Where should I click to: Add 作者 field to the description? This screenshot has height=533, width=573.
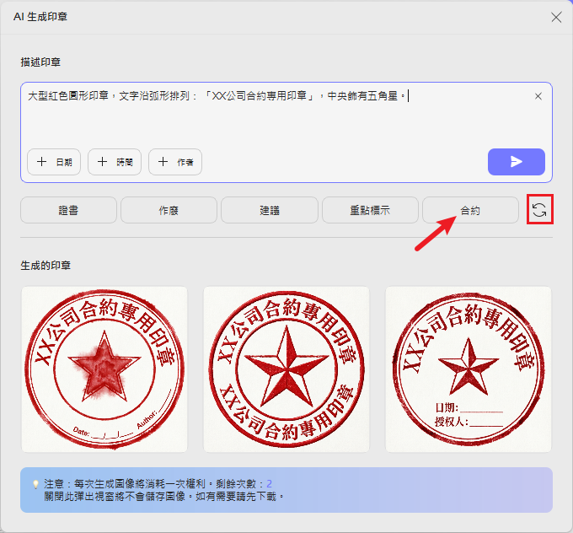175,162
